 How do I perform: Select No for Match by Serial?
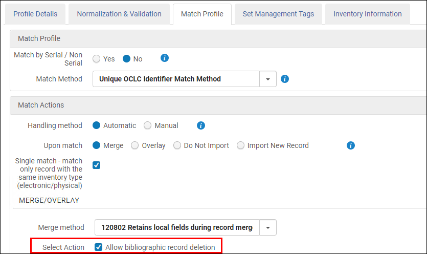pos(126,59)
